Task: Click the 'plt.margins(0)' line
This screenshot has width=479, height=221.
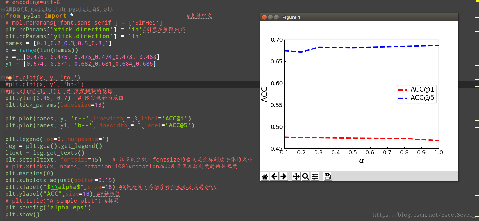Action: 29,173
